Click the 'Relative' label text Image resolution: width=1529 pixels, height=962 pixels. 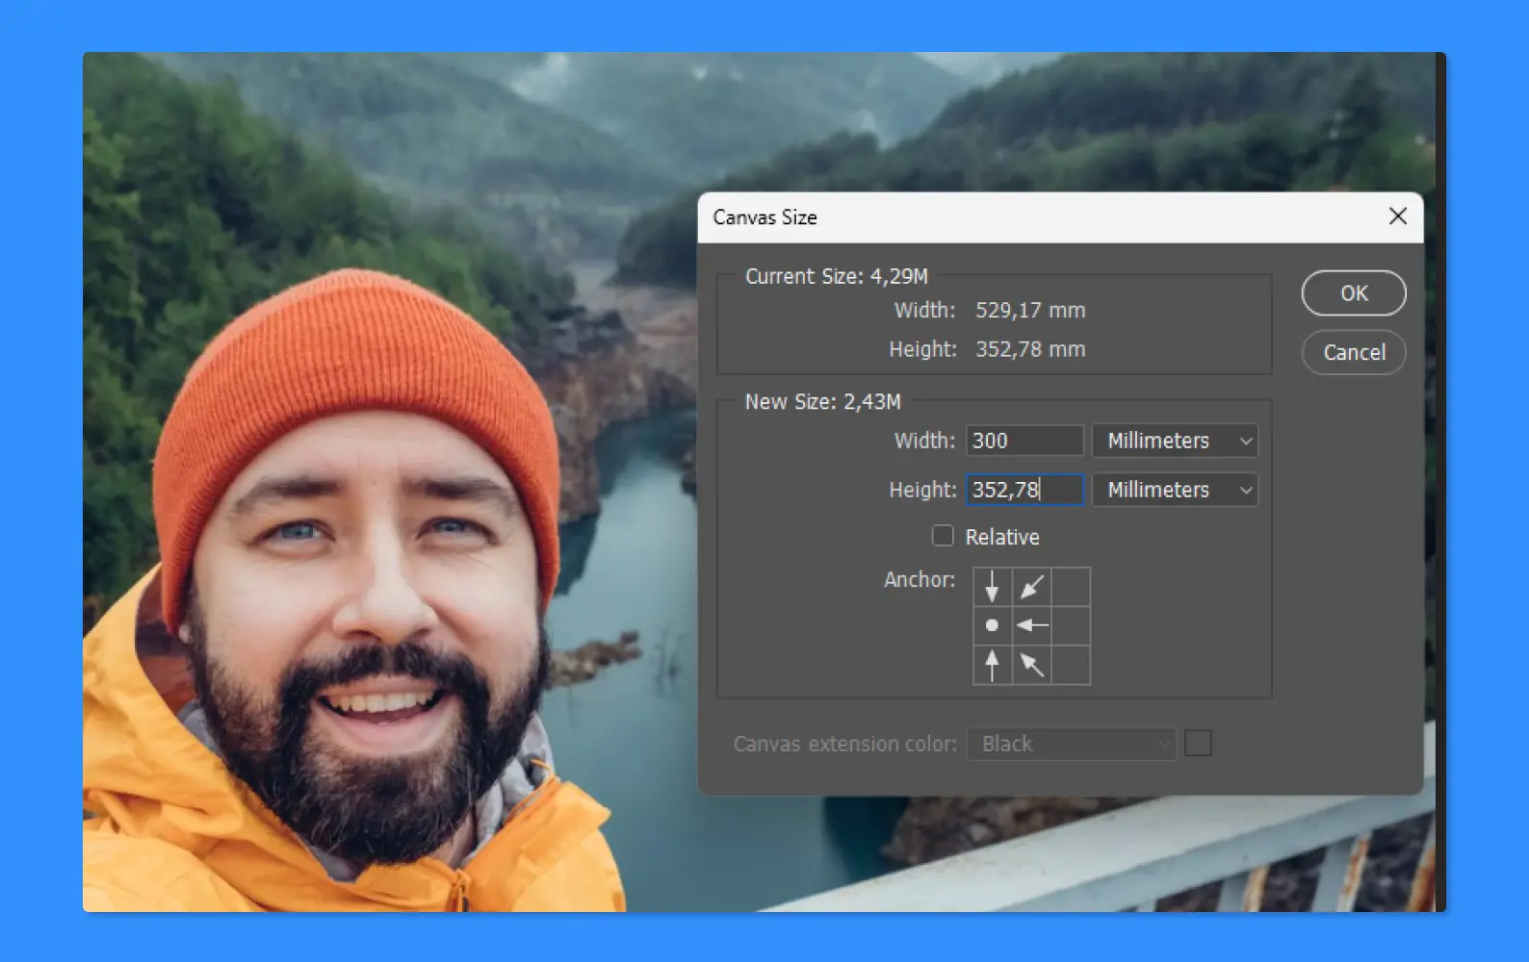click(1002, 537)
